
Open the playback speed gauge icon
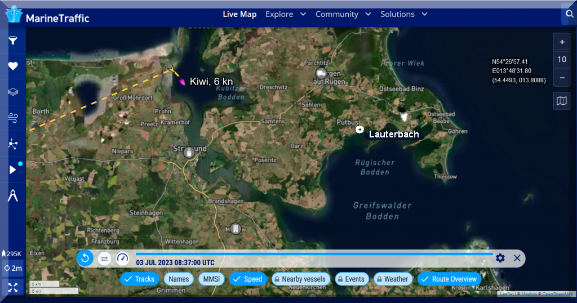click(x=122, y=259)
